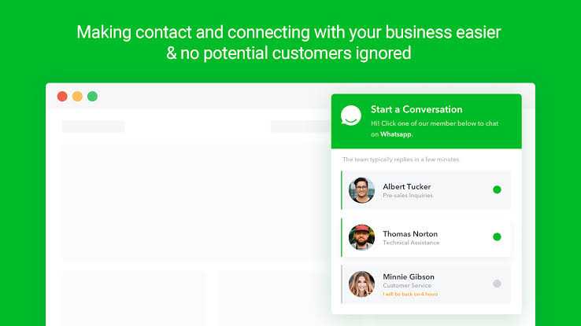Click the Start a Conversation heading
The image size is (581, 326).
click(x=416, y=109)
